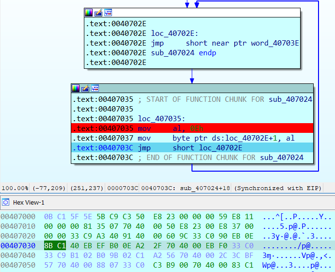
Task: Click the group nodes icon on loc_407035 block
Action: pyautogui.click(x=96, y=88)
